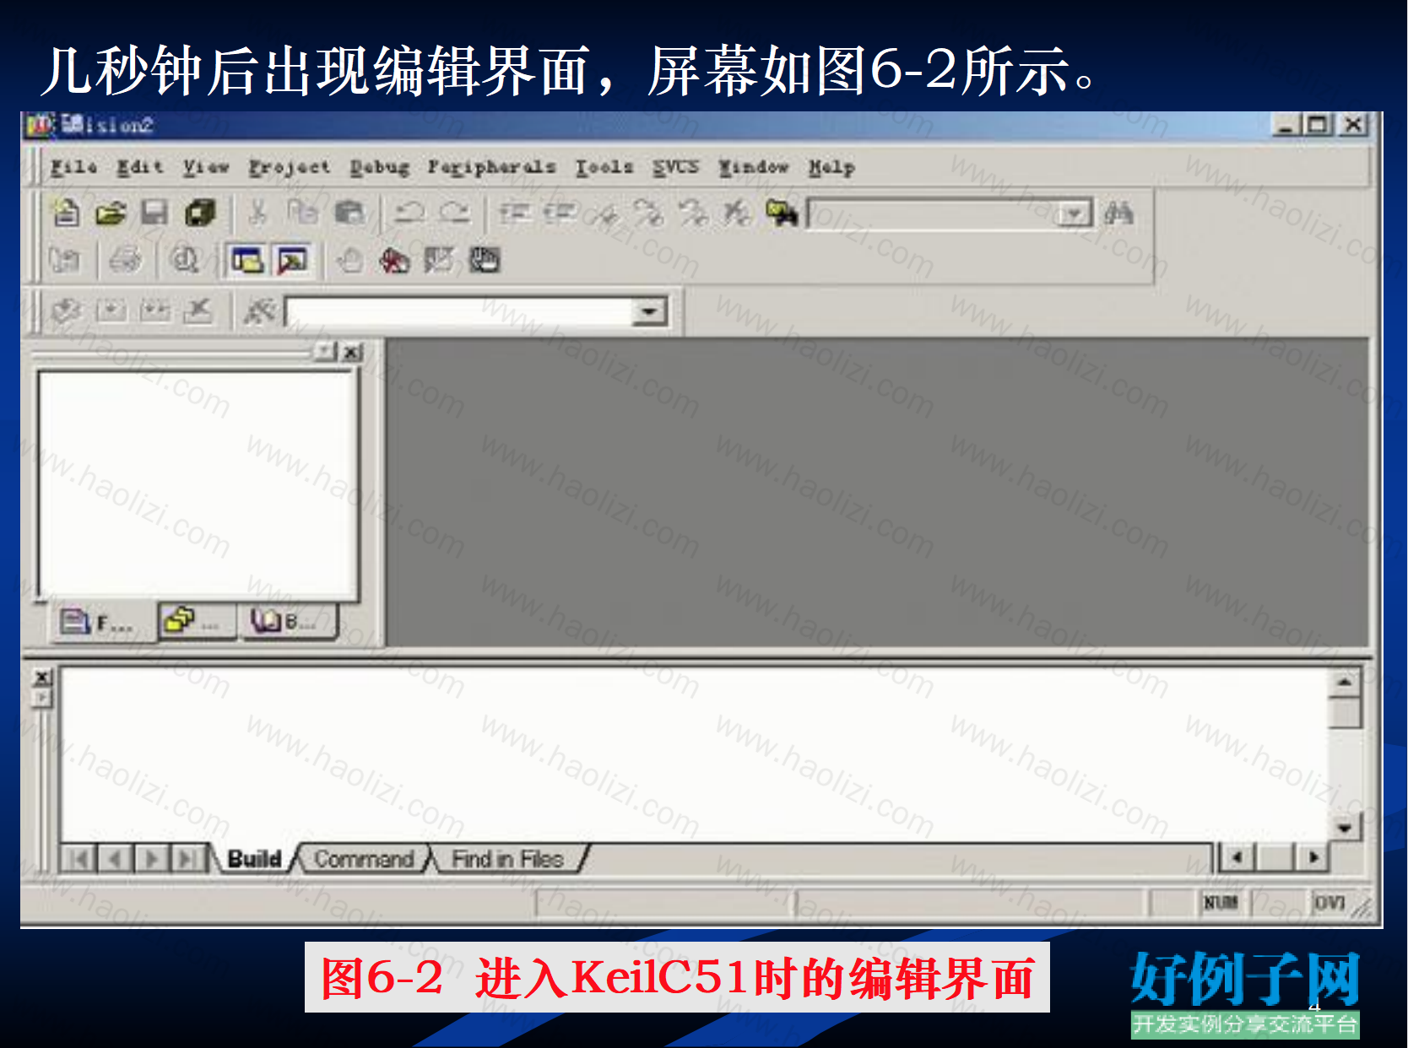Cut selection with the scissors icon

click(x=257, y=213)
